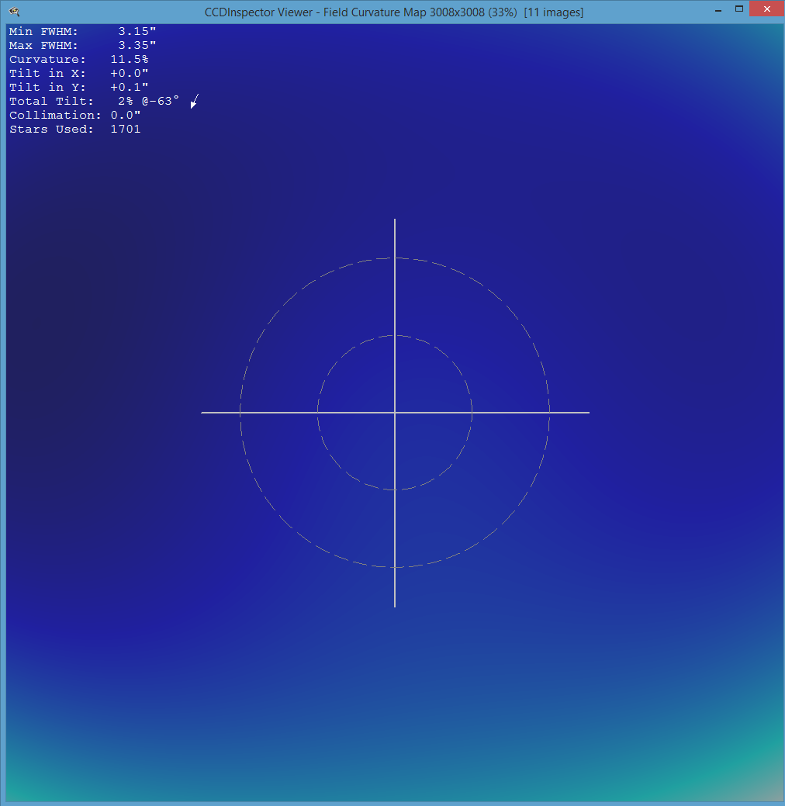This screenshot has width=785, height=806.
Task: Click the 'Stars Used: 1701' line
Action: [x=75, y=129]
